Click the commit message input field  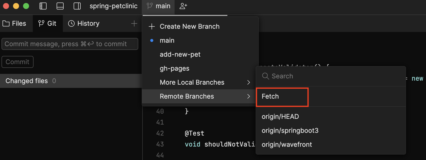(x=70, y=44)
